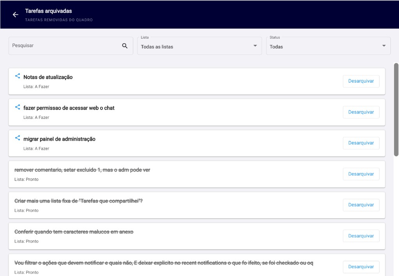Screen dimensions: 399x276
Task: Click share icon on Notas de atualização
Action: (x=18, y=76)
